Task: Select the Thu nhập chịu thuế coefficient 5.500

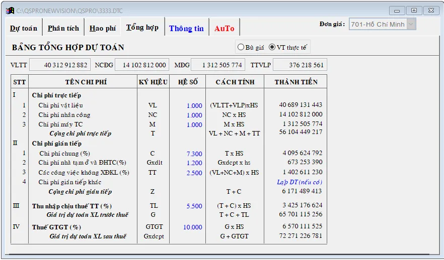Action: tap(194, 206)
